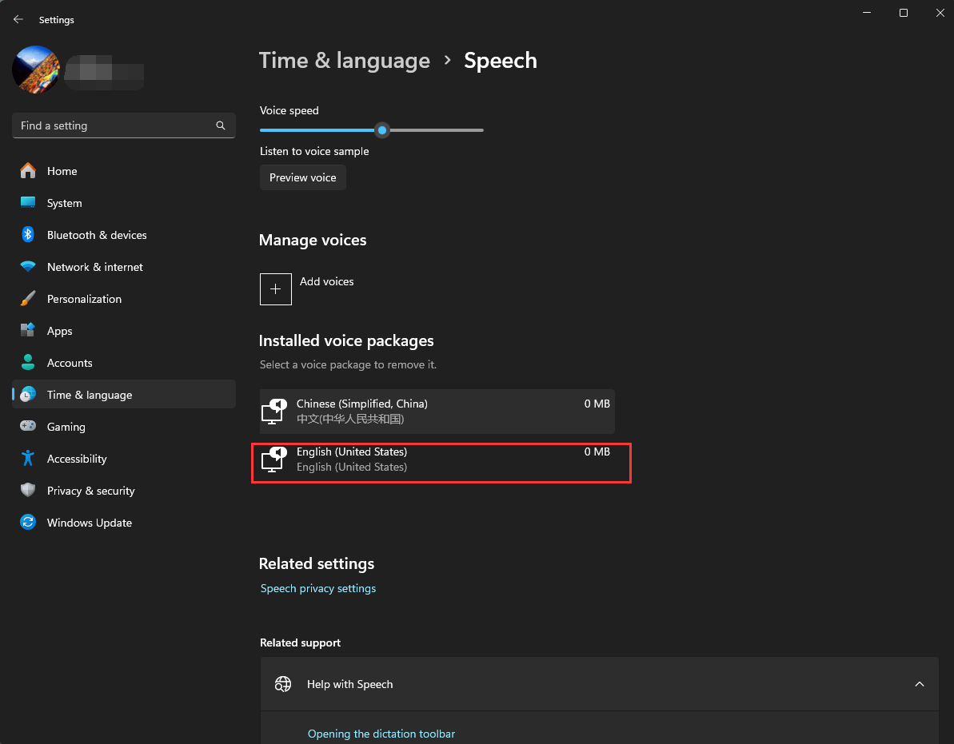The height and width of the screenshot is (744, 954).
Task: Open the Home settings page label
Action: pos(62,171)
